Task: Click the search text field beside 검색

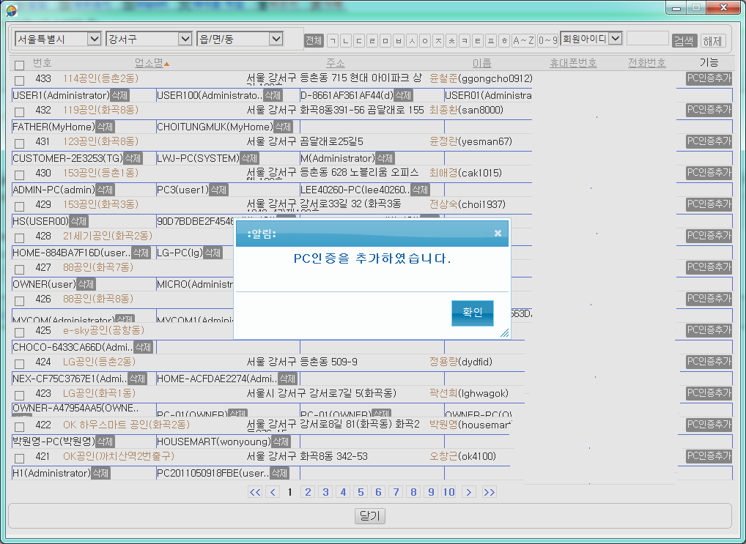Action: pyautogui.click(x=647, y=39)
